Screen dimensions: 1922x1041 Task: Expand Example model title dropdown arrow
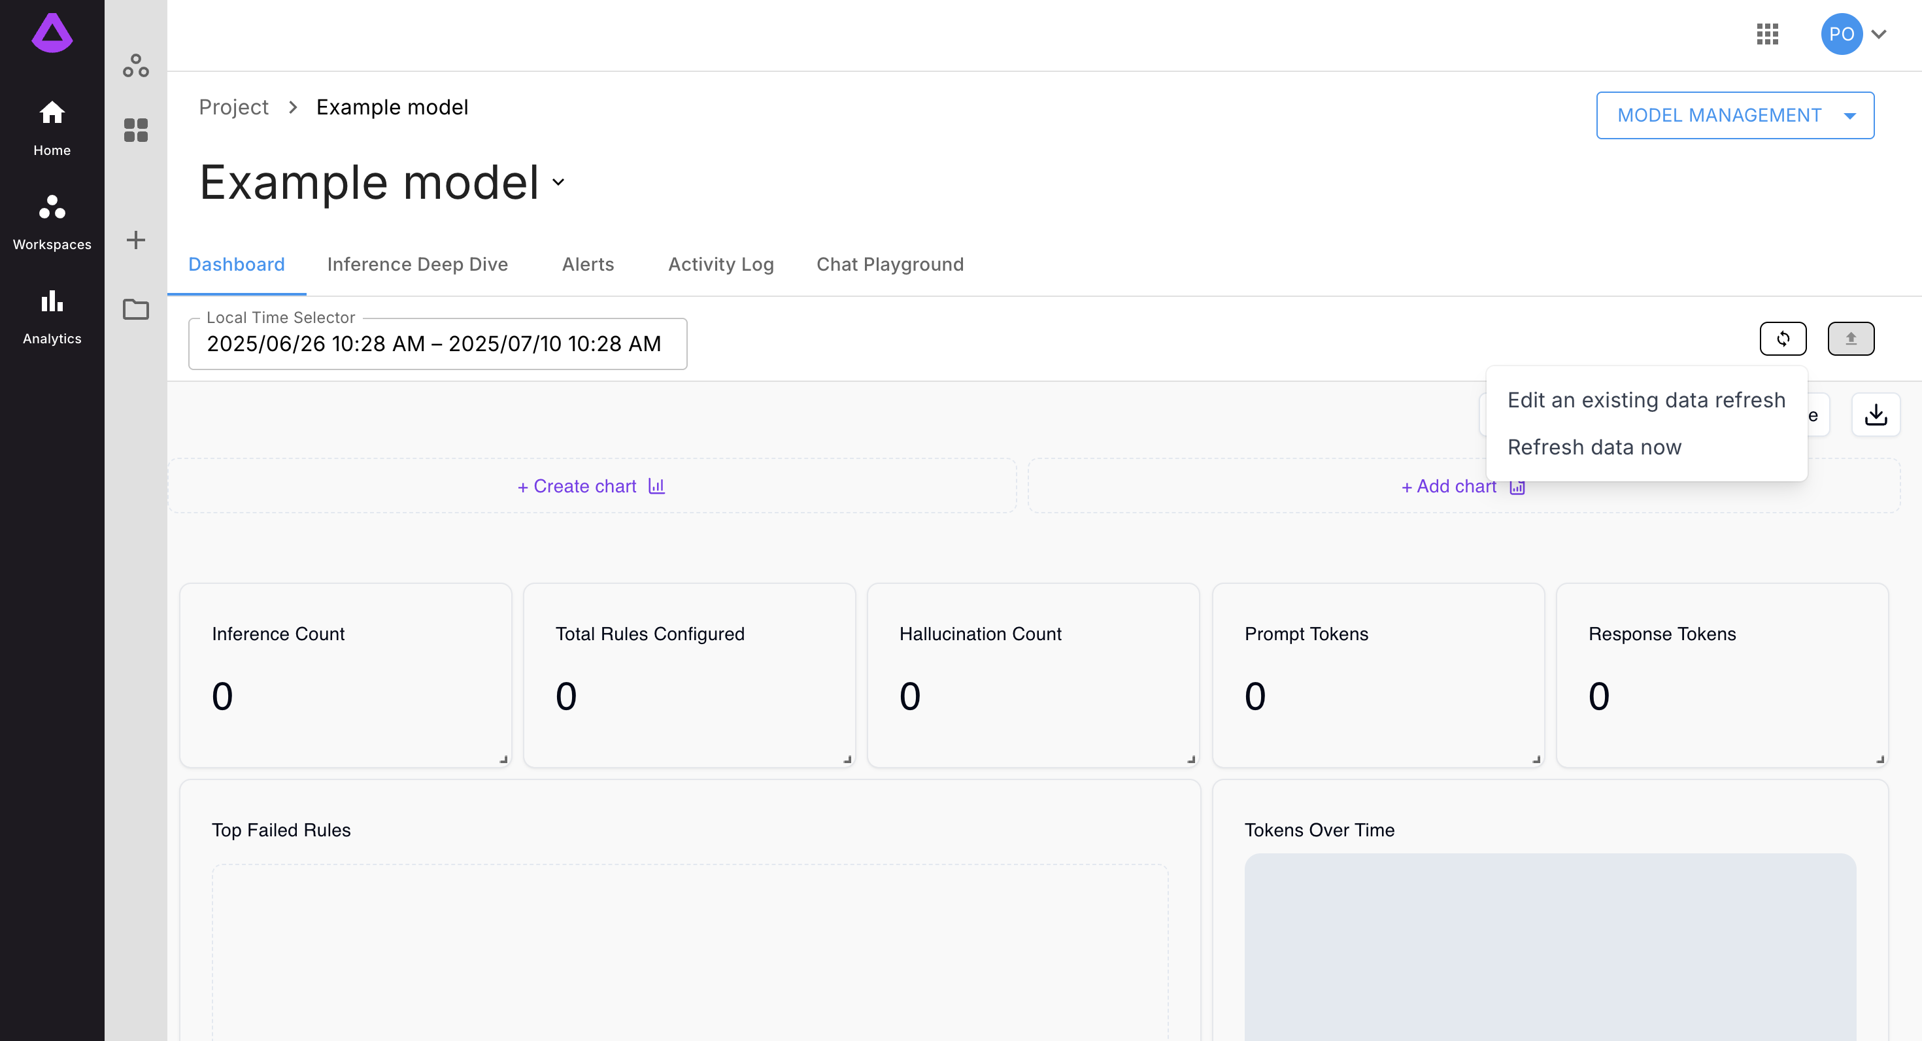(x=558, y=182)
